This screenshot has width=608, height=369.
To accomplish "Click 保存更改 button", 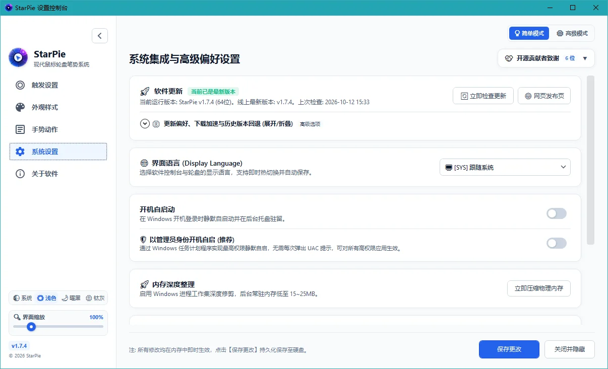I will point(509,349).
